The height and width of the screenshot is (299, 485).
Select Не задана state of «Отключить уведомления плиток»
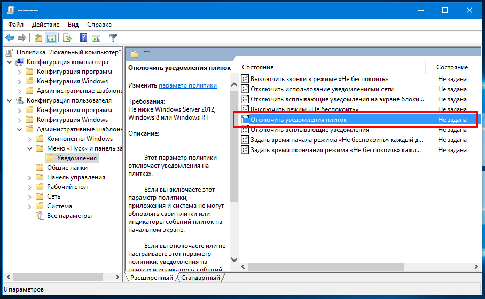pyautogui.click(x=452, y=120)
